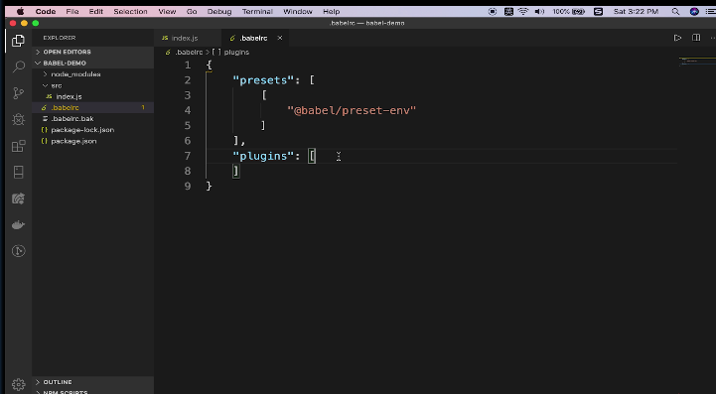Screen dimensions: 716x394
Task: Open the Docker whale icon view
Action: pos(18,224)
